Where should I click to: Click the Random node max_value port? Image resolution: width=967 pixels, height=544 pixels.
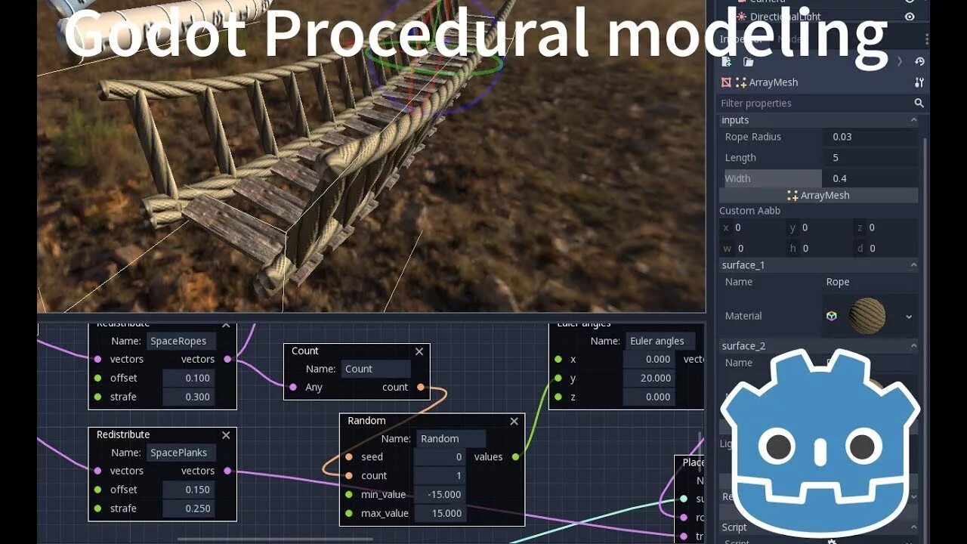349,514
